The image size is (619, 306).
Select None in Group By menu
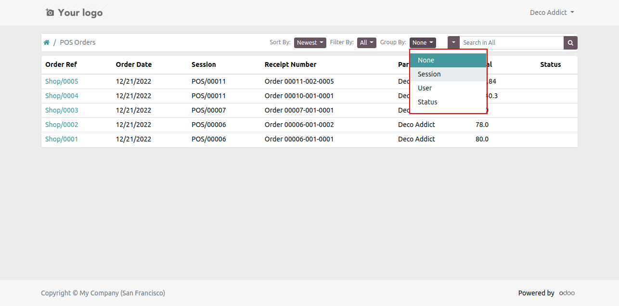click(x=448, y=60)
